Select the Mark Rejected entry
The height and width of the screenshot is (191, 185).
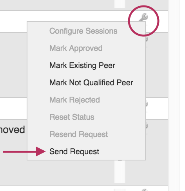pyautogui.click(x=74, y=100)
